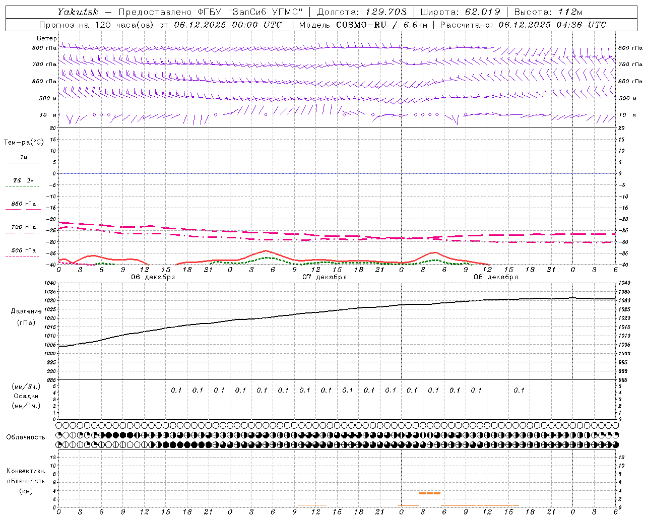Click the '07 декабря' date label
The height and width of the screenshot is (516, 645).
[x=325, y=277]
